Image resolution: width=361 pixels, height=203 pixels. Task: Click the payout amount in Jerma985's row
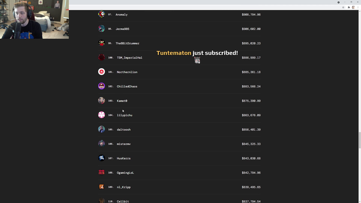[251, 29]
